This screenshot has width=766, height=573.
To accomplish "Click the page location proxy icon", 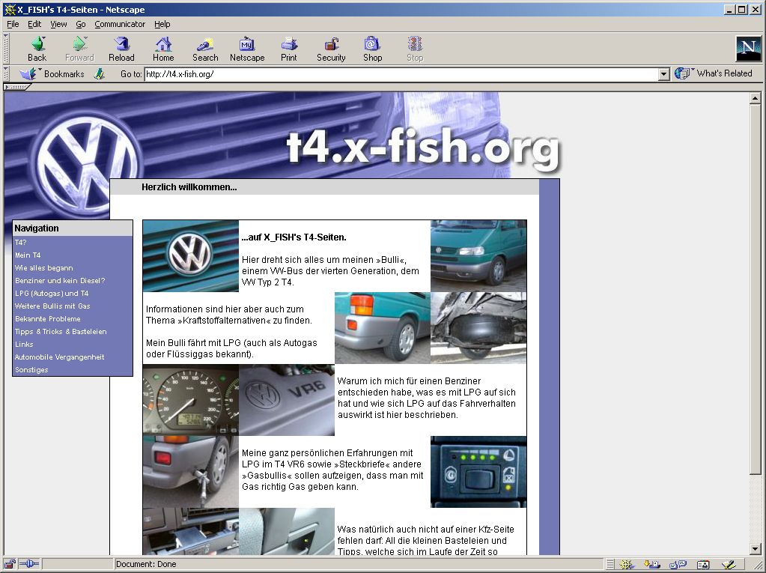I will coord(100,74).
